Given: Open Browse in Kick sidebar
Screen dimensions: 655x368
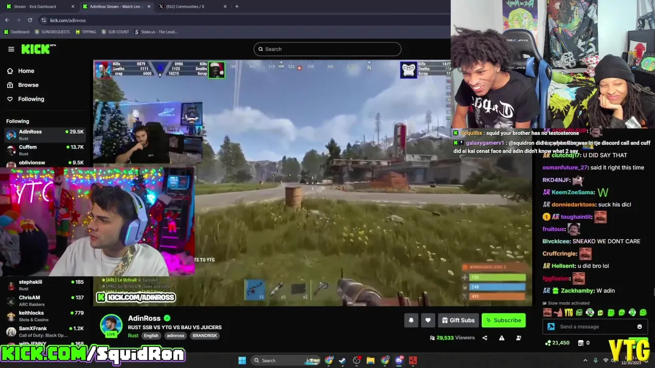Looking at the screenshot, I should 23,85.
